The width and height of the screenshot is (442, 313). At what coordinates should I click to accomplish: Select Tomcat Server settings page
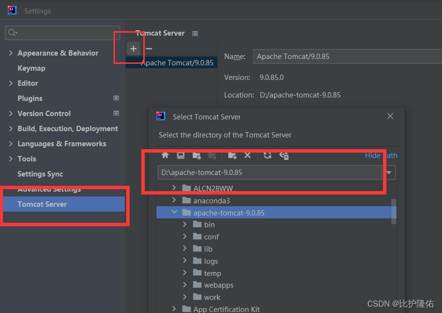pos(64,204)
